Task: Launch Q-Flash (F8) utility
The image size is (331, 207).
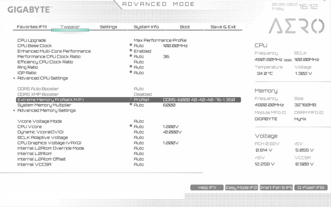Action: [311, 188]
